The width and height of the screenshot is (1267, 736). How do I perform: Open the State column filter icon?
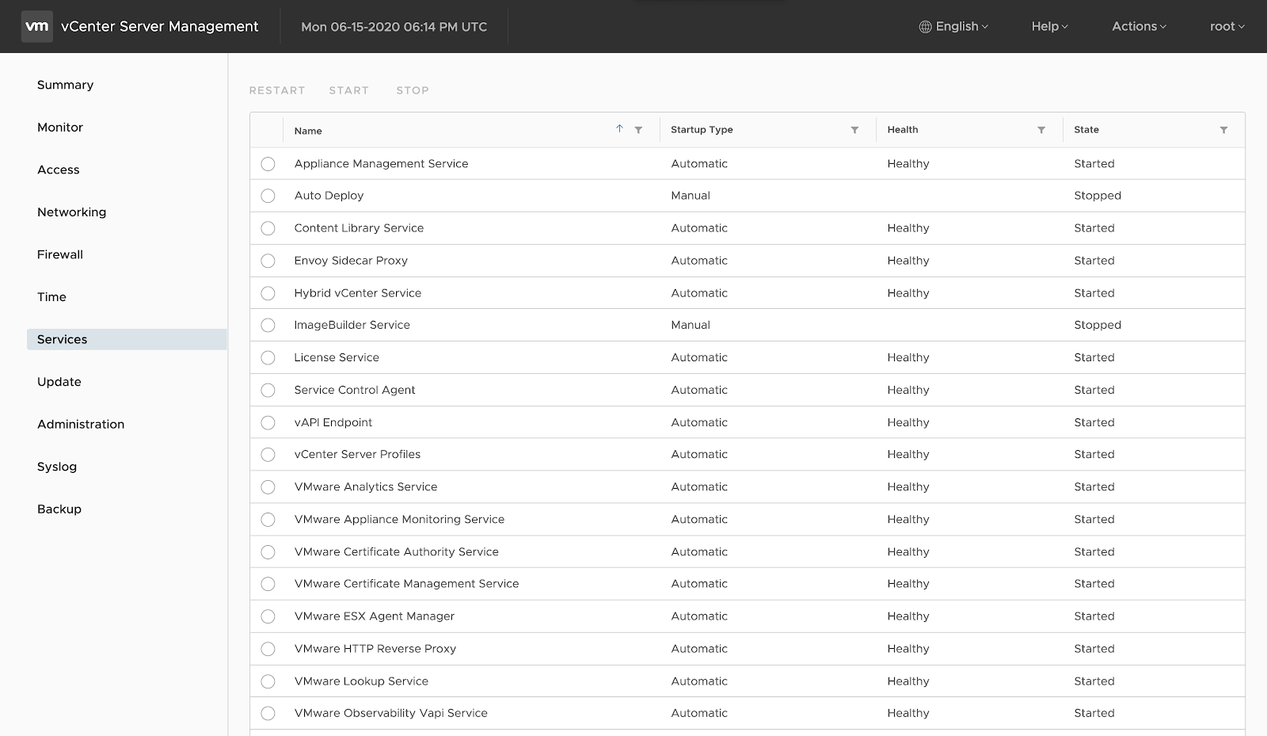(1223, 130)
